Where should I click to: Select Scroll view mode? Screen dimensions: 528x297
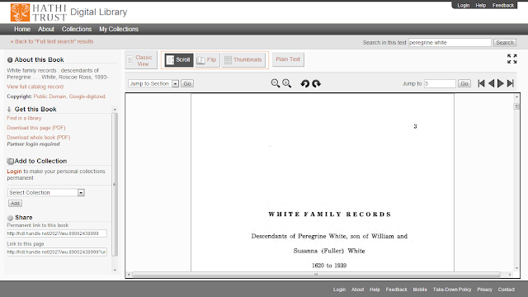pos(179,60)
